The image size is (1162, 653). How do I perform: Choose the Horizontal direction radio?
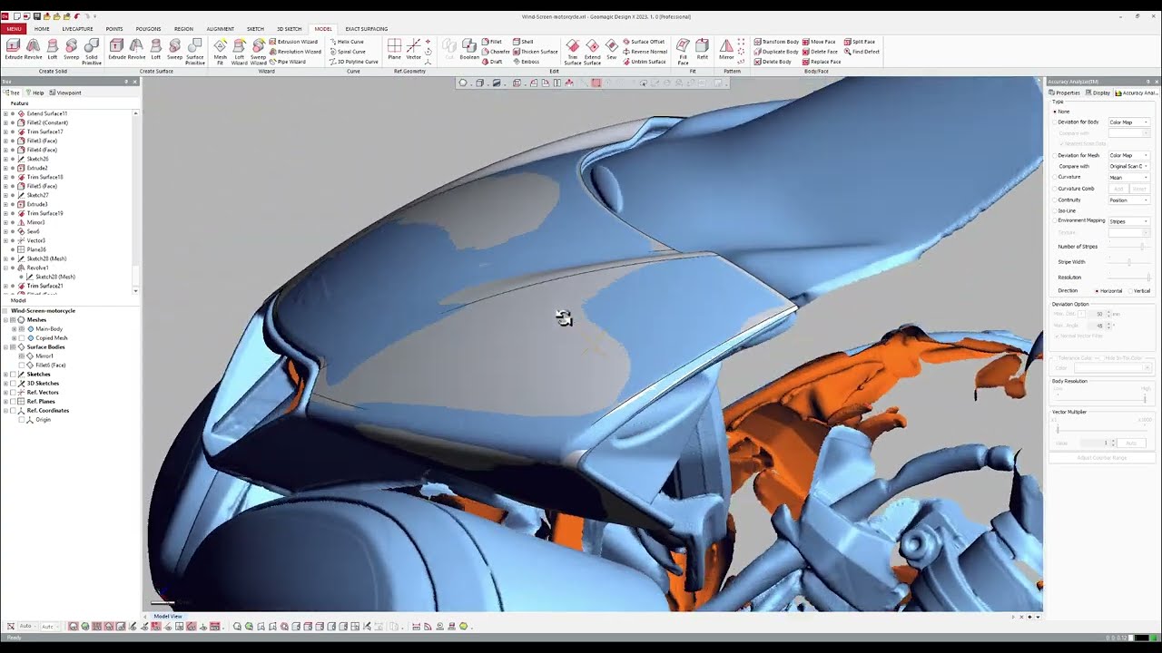pos(1097,291)
